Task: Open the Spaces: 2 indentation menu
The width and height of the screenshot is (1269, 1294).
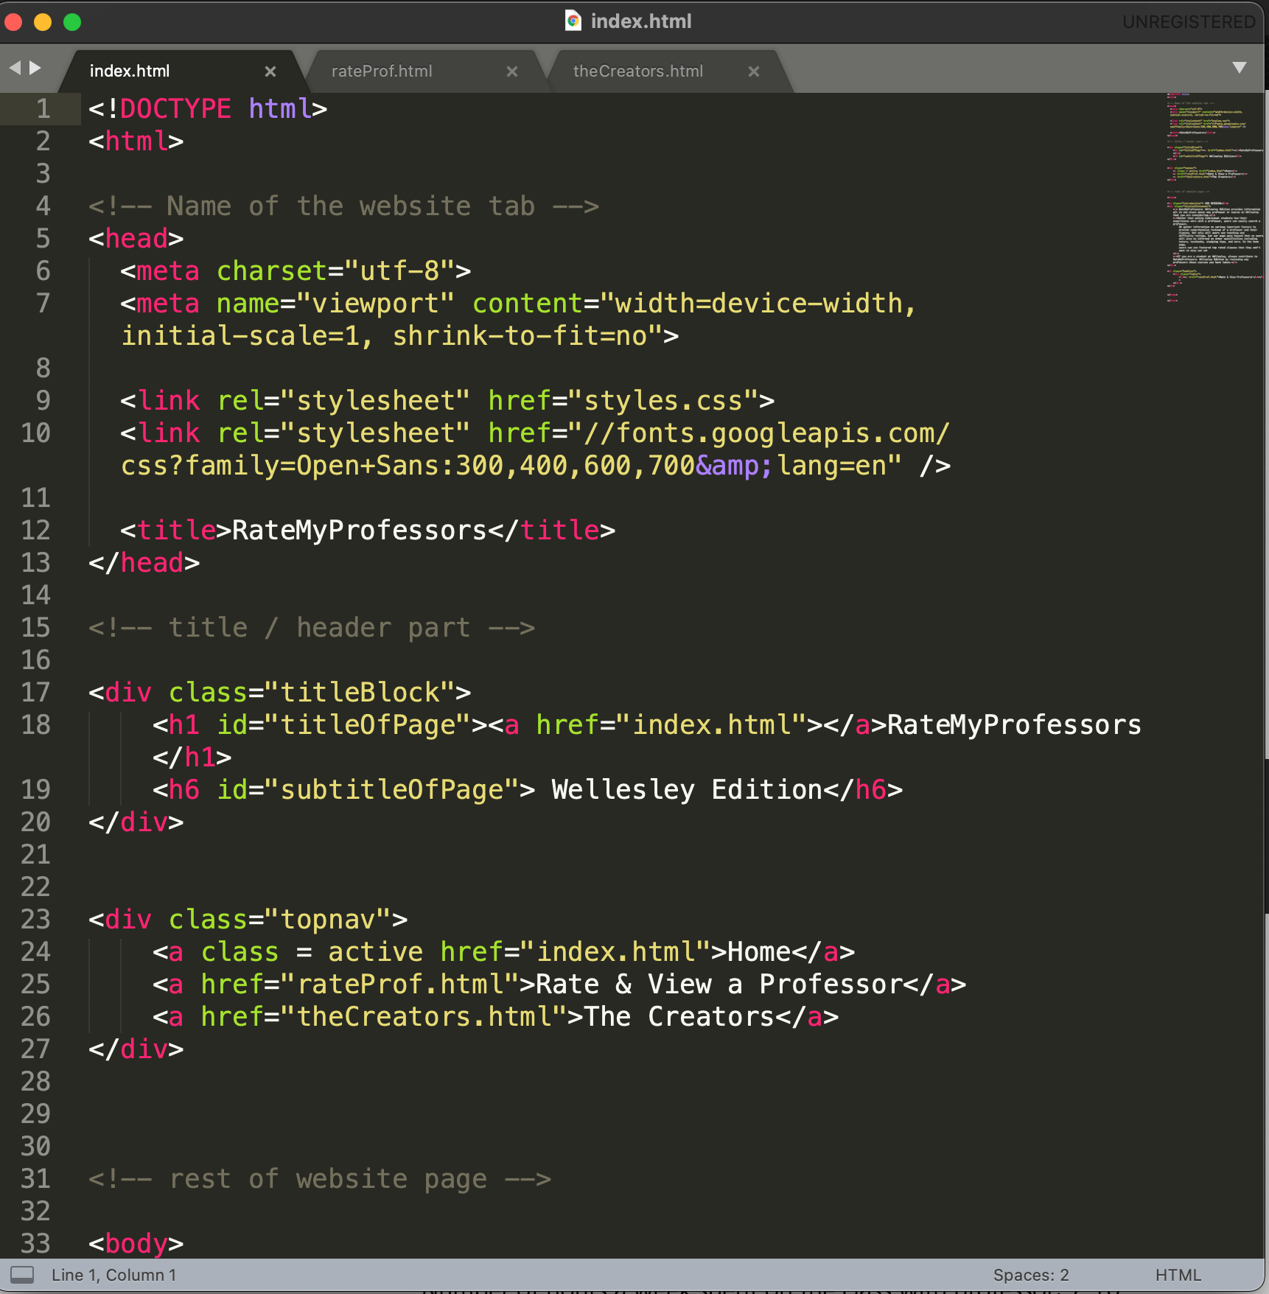Action: tap(1031, 1275)
